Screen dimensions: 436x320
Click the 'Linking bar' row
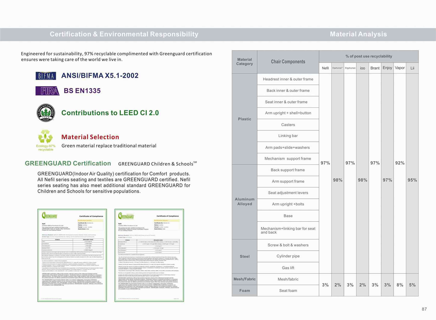coord(288,136)
